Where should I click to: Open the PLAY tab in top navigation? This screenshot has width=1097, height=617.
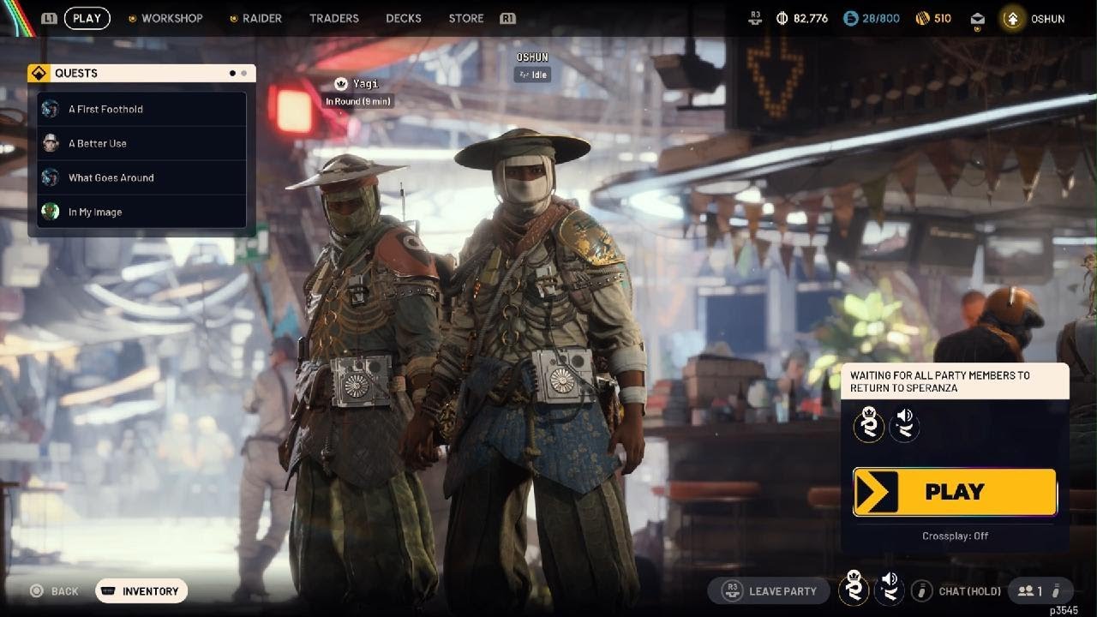[87, 18]
